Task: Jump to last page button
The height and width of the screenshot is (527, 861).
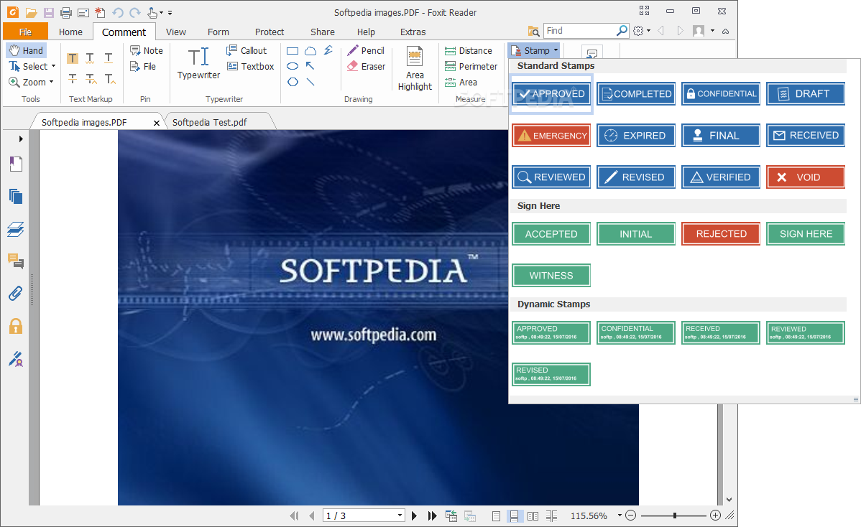Action: click(432, 516)
